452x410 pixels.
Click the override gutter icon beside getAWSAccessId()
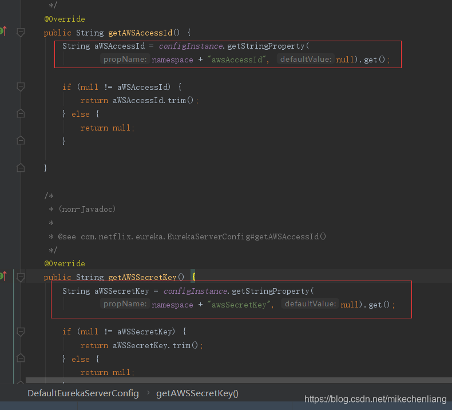coord(3,30)
